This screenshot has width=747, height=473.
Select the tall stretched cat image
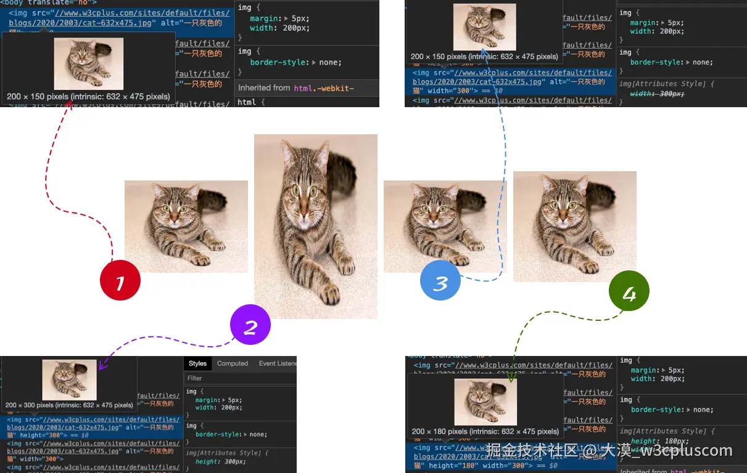(316, 227)
